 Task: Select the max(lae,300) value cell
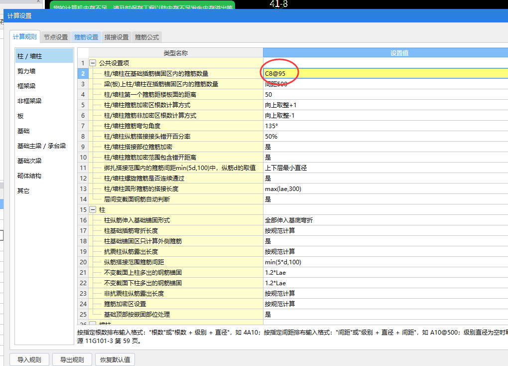pyautogui.click(x=385, y=188)
